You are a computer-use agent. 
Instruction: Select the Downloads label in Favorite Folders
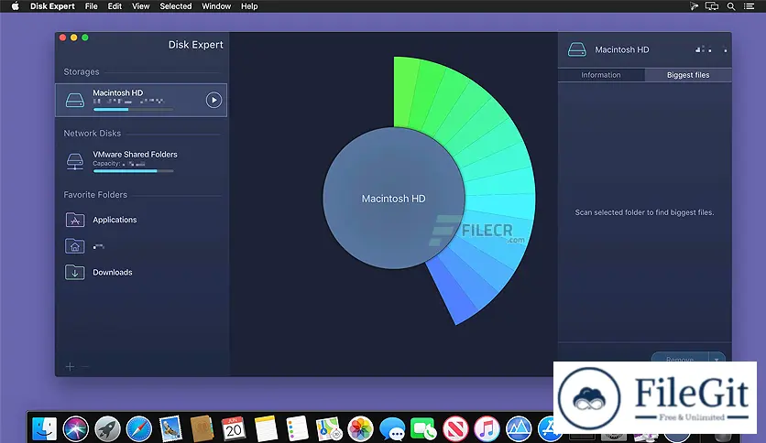(113, 272)
